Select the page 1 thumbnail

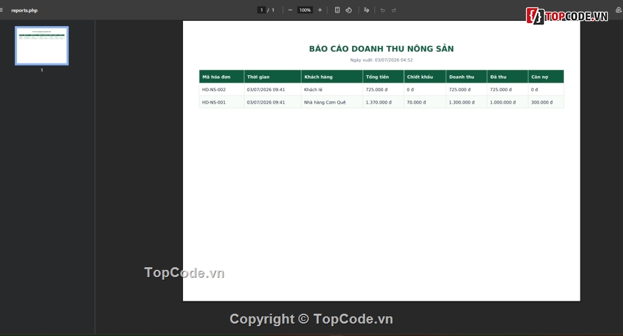(42, 46)
